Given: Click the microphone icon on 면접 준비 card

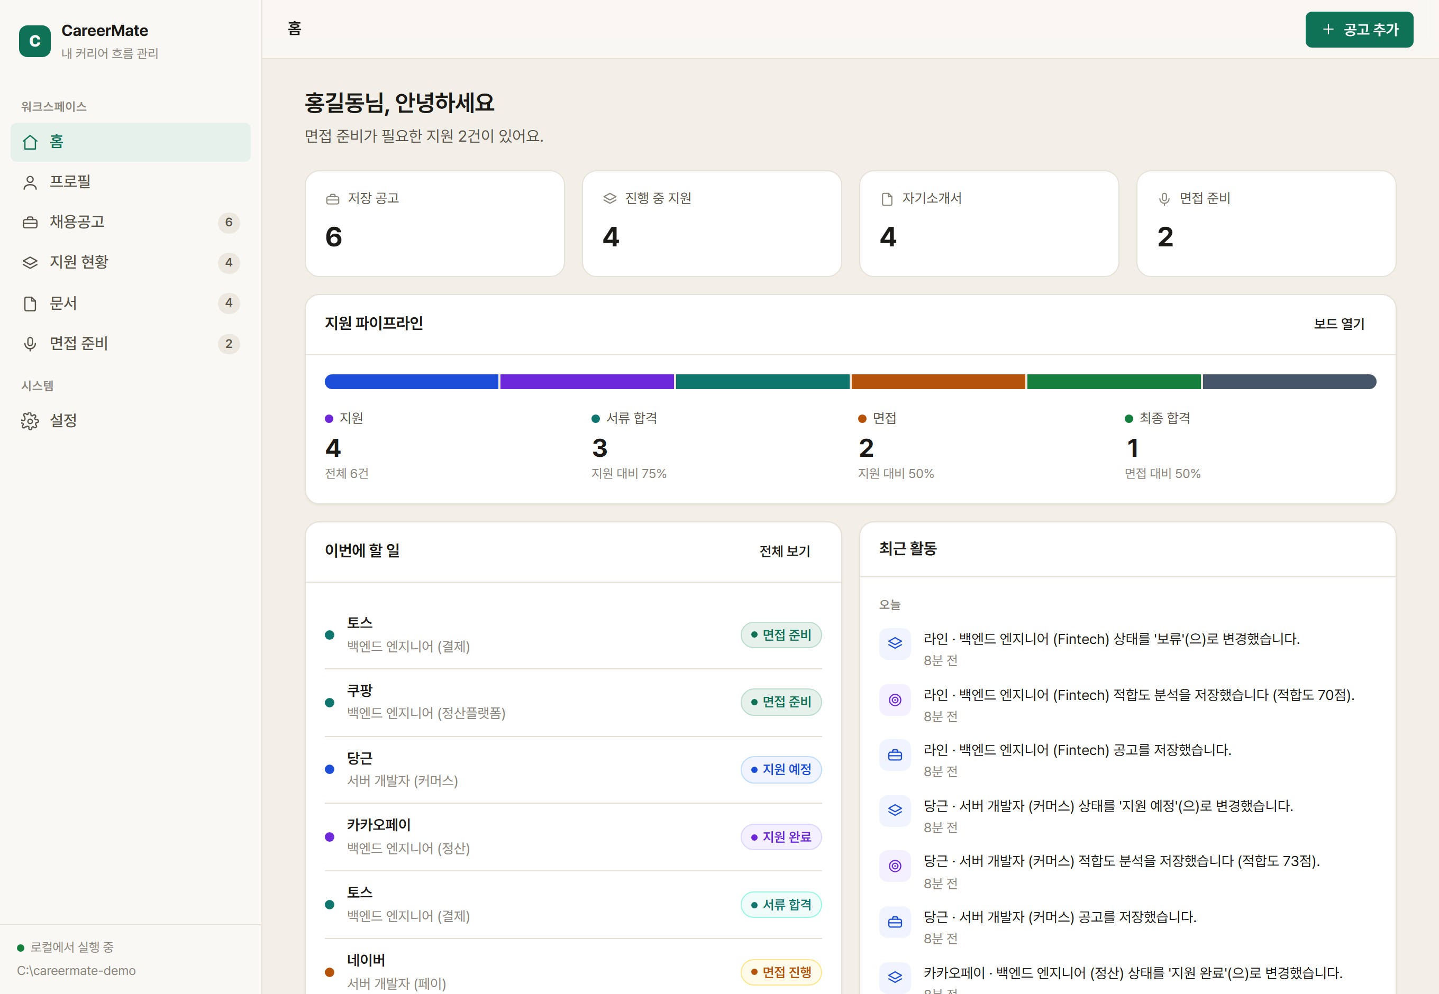Looking at the screenshot, I should 1164,199.
